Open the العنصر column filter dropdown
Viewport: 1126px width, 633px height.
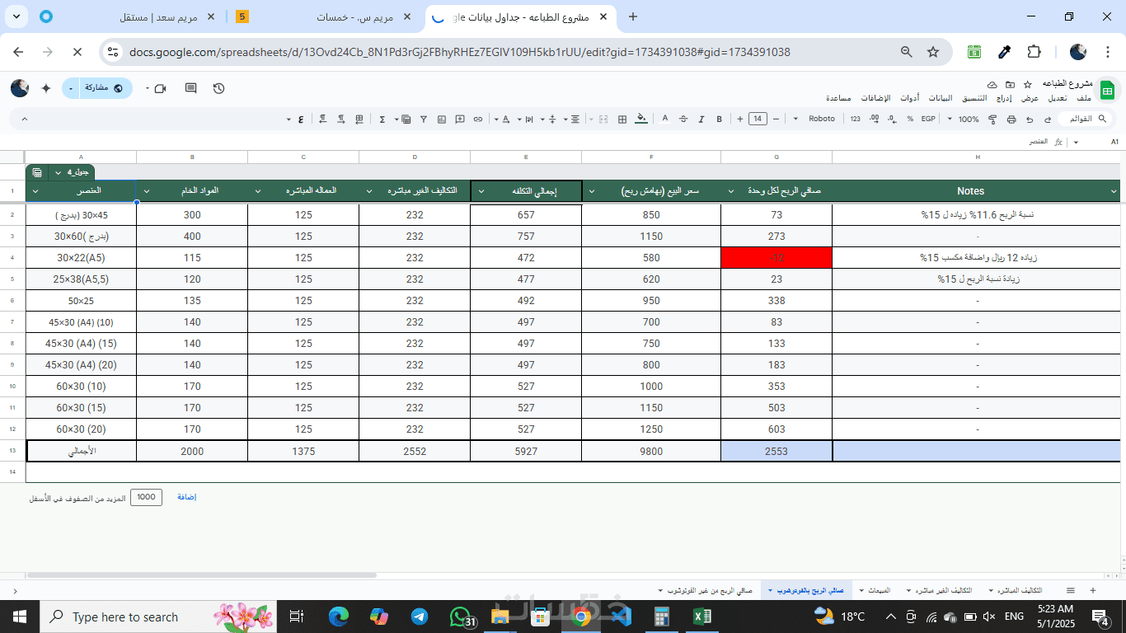point(35,191)
